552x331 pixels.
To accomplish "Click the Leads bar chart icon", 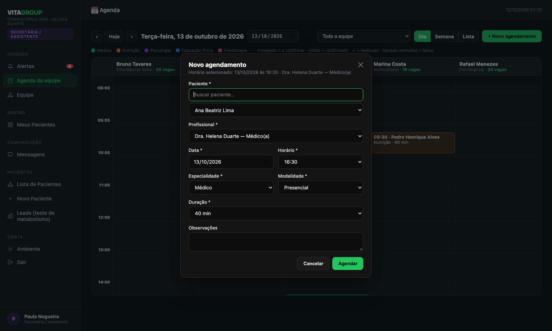I will 10,216.
